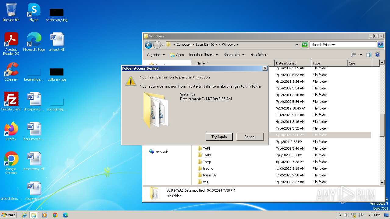Select the Temp folder row
Viewport: 390px width, 219px height.
click(284, 162)
